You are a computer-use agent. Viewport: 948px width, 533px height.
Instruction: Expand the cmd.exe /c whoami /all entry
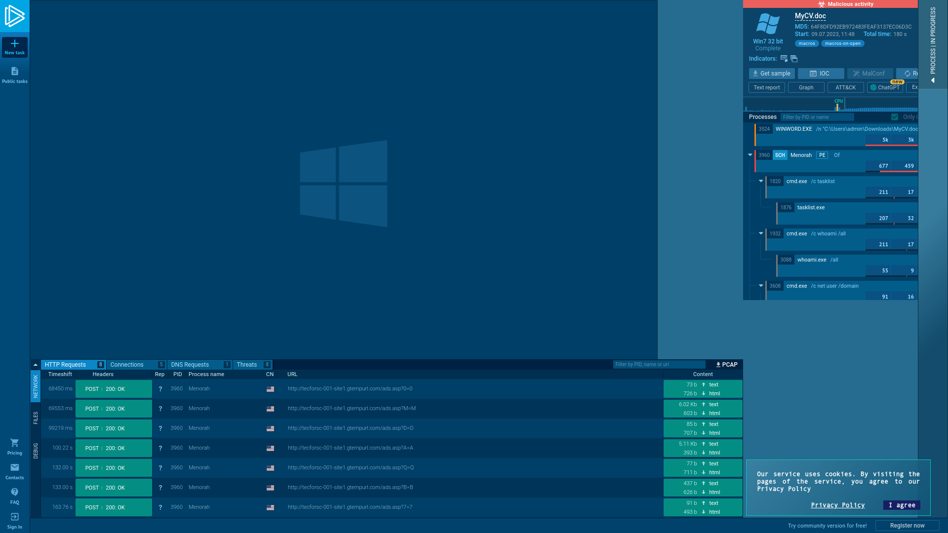[760, 233]
